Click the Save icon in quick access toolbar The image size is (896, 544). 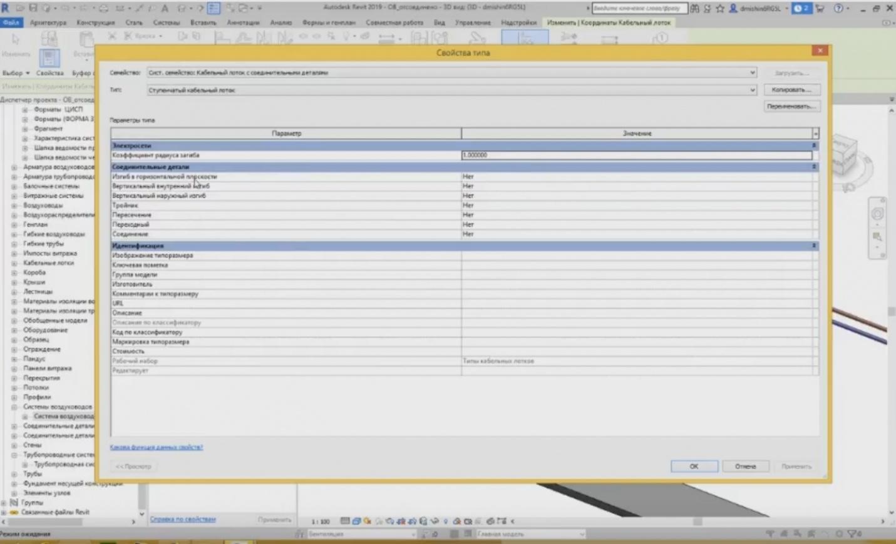click(x=33, y=8)
